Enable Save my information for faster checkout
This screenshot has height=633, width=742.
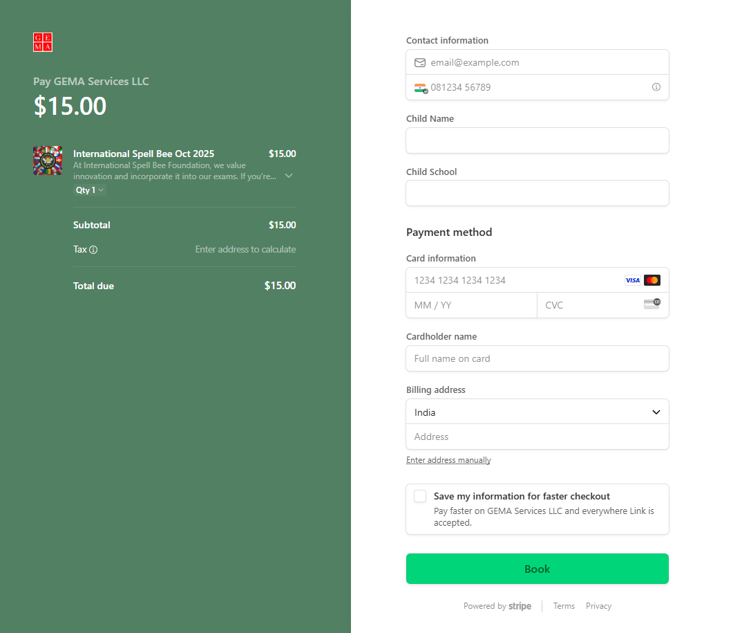point(420,496)
